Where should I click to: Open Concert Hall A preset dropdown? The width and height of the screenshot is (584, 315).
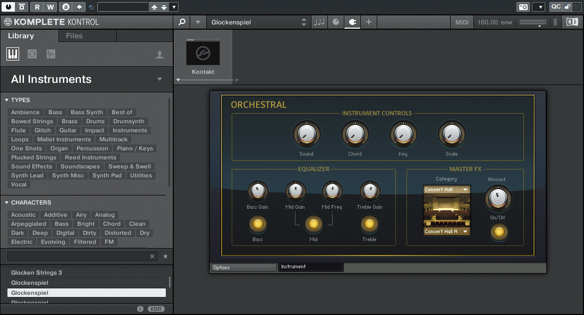(447, 231)
